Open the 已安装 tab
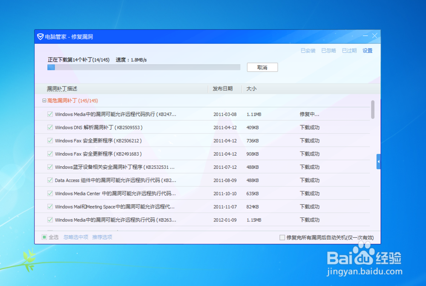426x286 pixels. pyautogui.click(x=308, y=51)
